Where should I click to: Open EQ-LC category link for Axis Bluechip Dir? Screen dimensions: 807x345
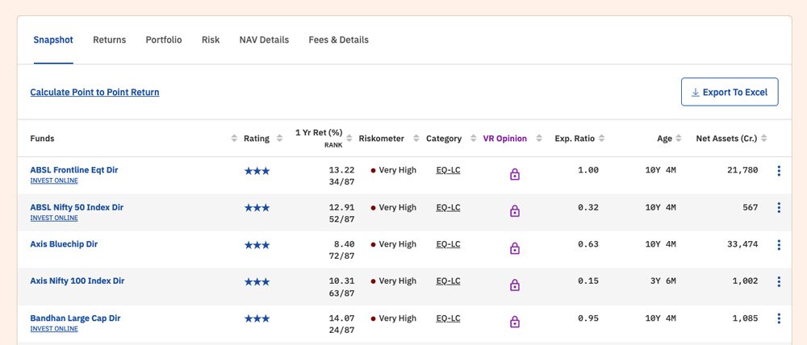[448, 244]
